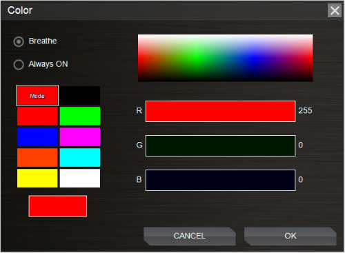
Task: Click the G channel slider bar
Action: tap(220, 145)
